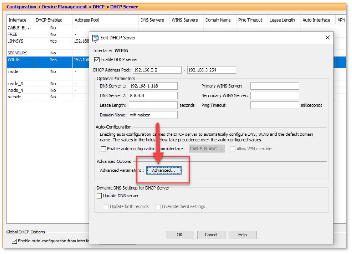Cancel the DHCP server edit
The height and width of the screenshot is (254, 352).
click(211, 235)
